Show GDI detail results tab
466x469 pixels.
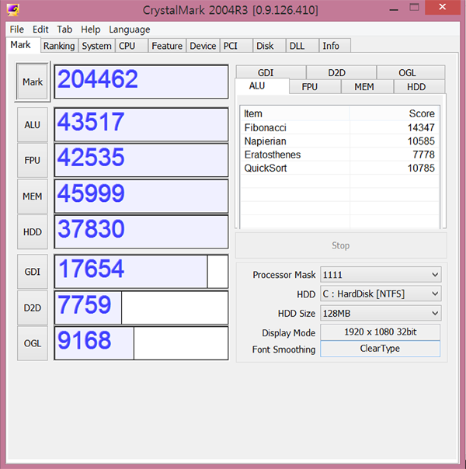(271, 72)
